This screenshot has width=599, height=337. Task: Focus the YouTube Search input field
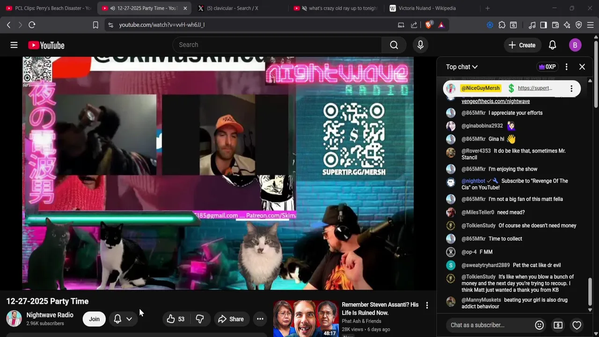coord(277,45)
